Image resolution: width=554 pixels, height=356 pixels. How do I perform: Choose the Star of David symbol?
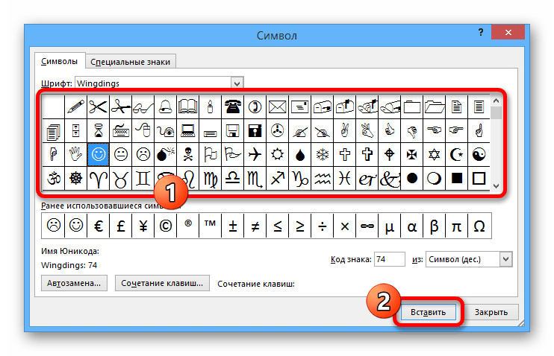[435, 154]
